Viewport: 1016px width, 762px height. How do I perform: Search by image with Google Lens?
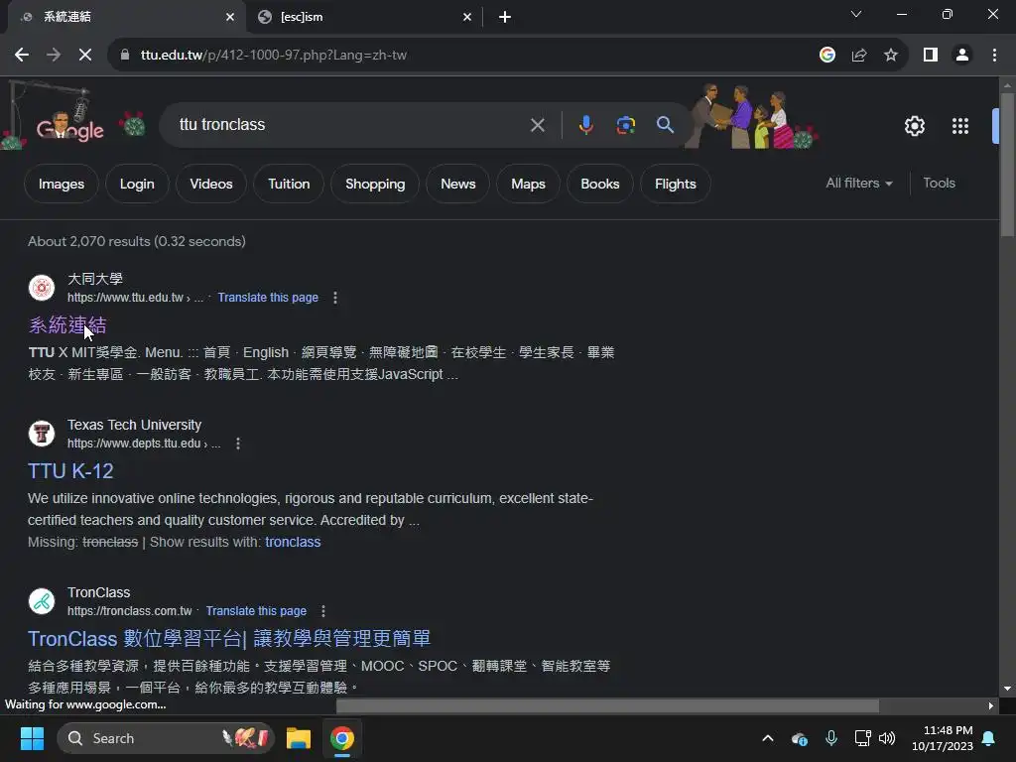pos(625,125)
